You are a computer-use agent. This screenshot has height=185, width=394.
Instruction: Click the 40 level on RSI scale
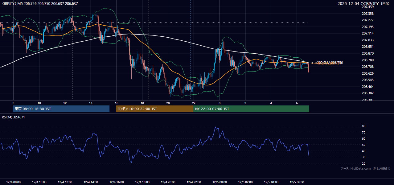363,151
